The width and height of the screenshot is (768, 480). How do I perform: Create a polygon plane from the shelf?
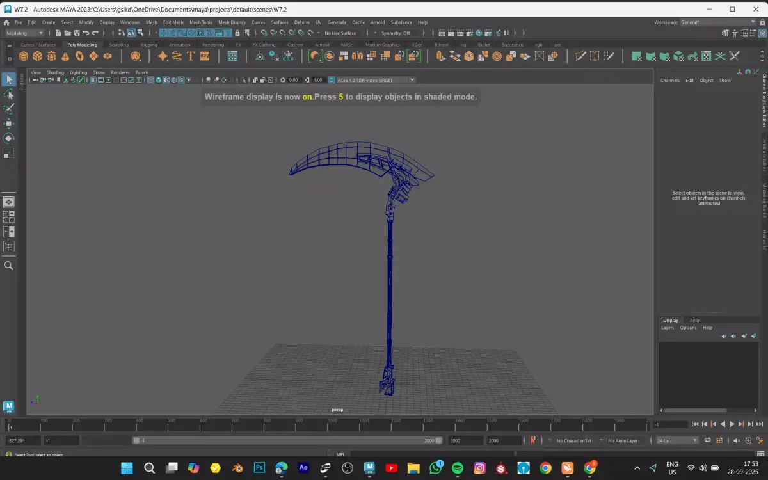tap(93, 56)
